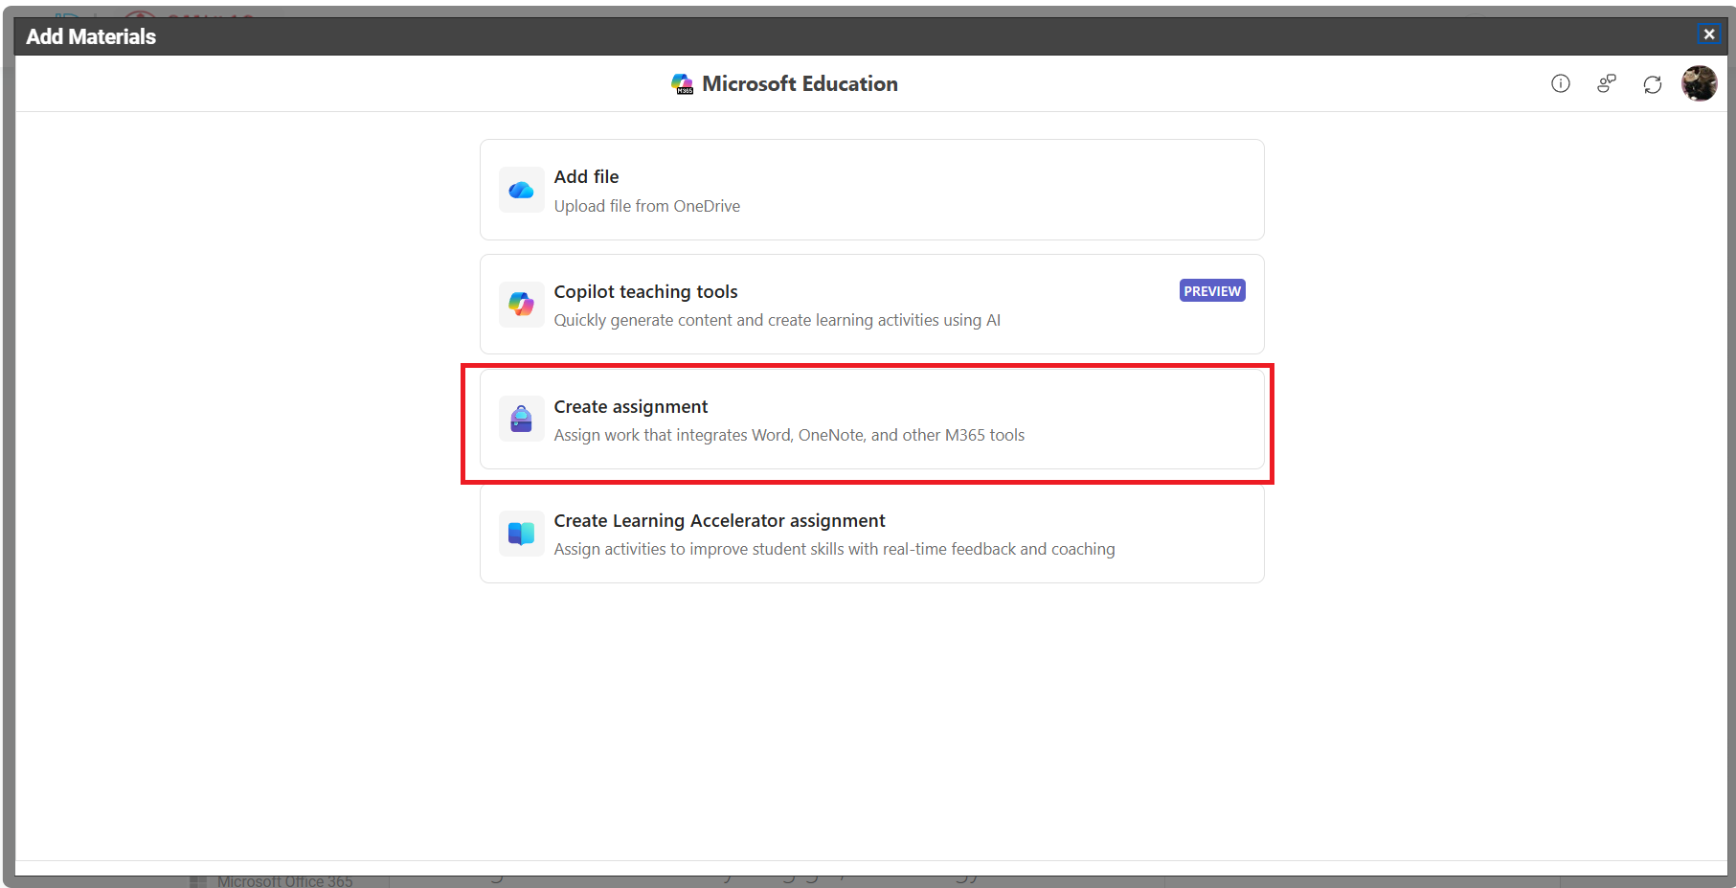Viewport: 1736px width, 888px height.
Task: Click the Microsoft Education M365 logo
Action: (682, 84)
